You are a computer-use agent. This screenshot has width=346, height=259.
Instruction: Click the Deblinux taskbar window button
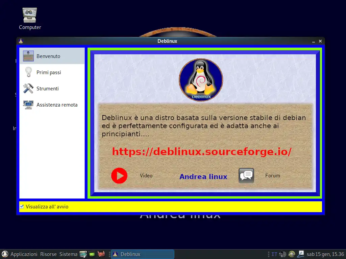(143, 254)
